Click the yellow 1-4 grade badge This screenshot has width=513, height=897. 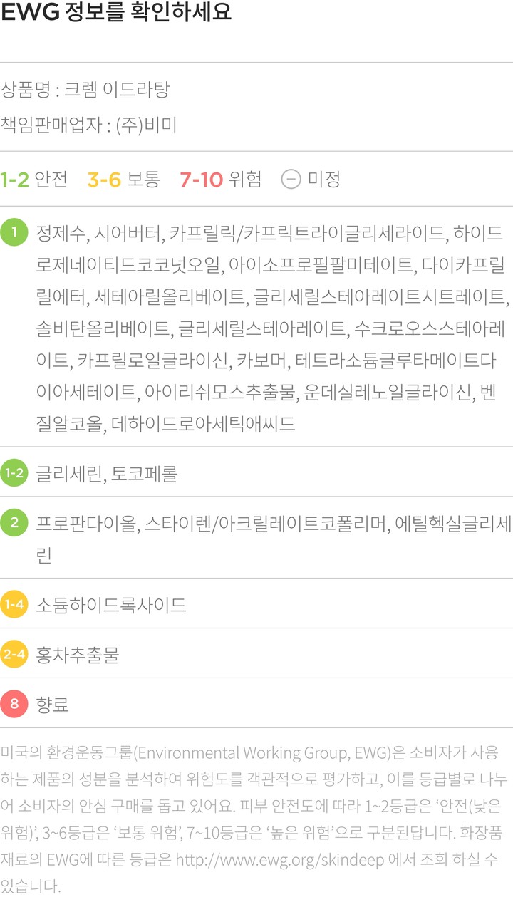coord(14,605)
